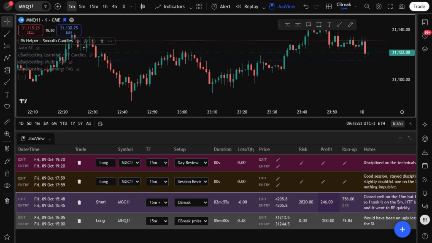Switch to the D daily timeframe

point(124,6)
